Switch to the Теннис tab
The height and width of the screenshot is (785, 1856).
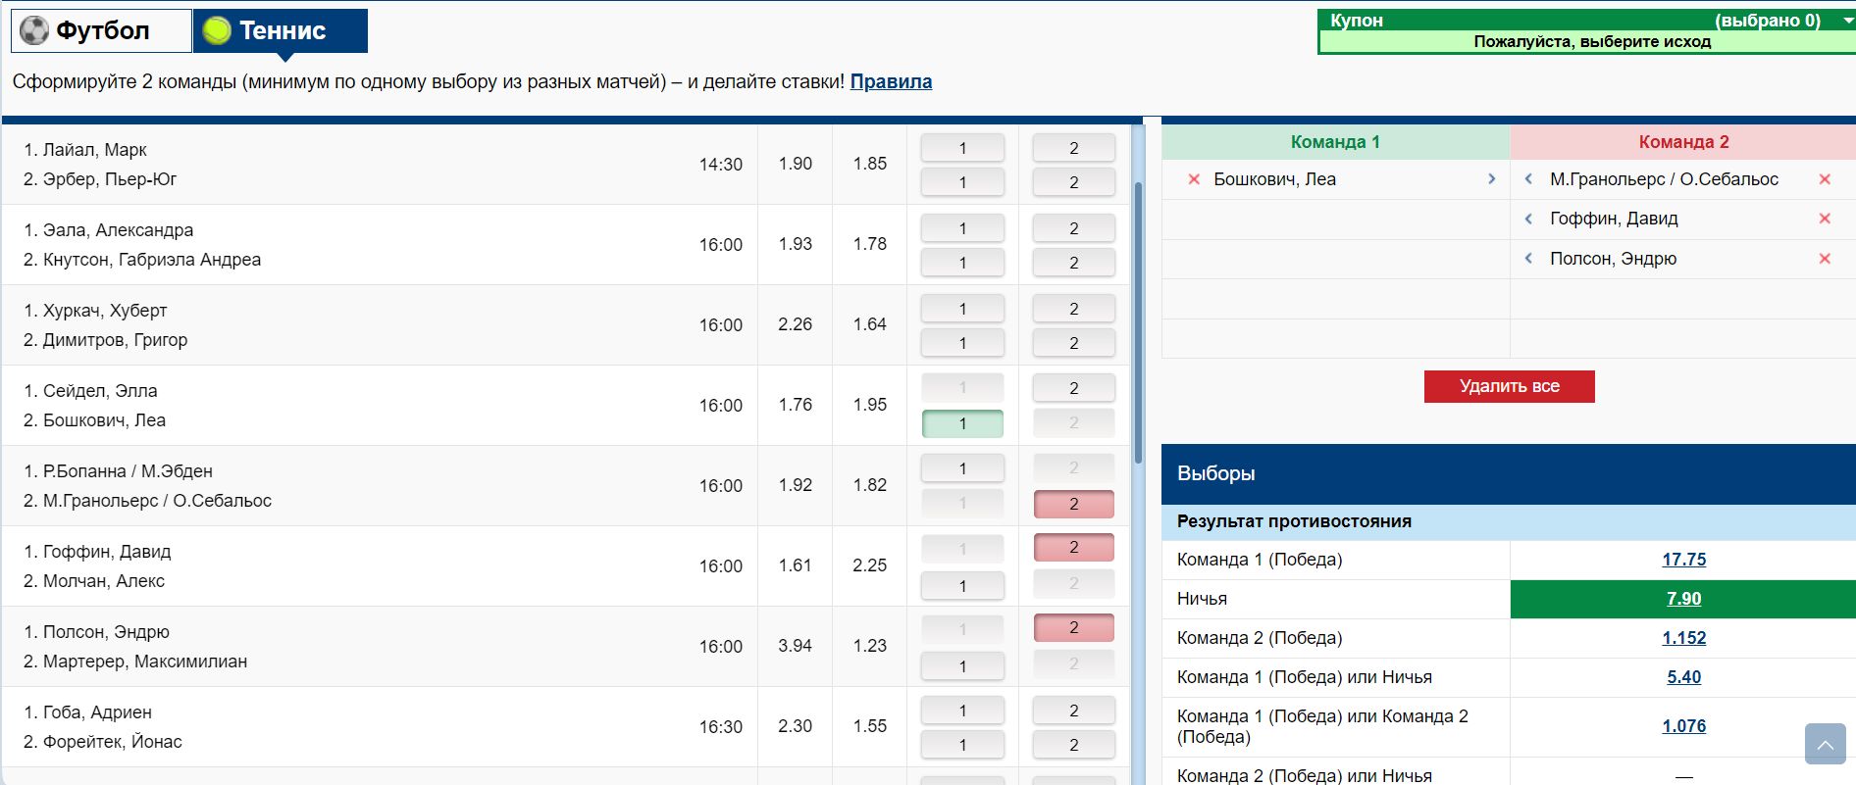pos(281,30)
